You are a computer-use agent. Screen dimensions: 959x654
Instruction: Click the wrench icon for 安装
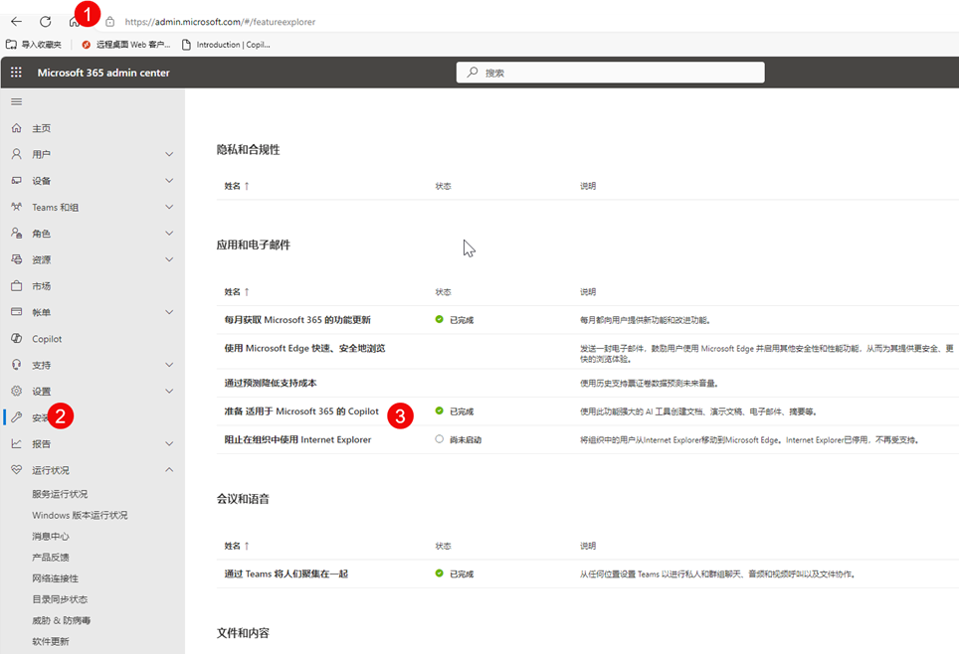(x=17, y=416)
